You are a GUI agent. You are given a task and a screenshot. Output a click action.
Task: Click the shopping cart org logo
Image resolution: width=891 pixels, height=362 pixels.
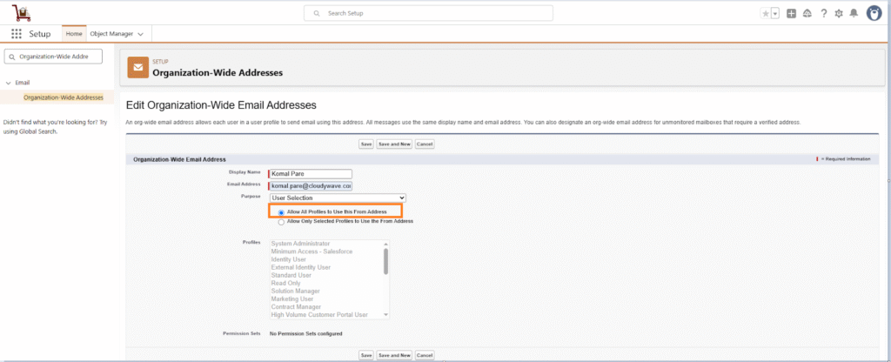pos(21,12)
